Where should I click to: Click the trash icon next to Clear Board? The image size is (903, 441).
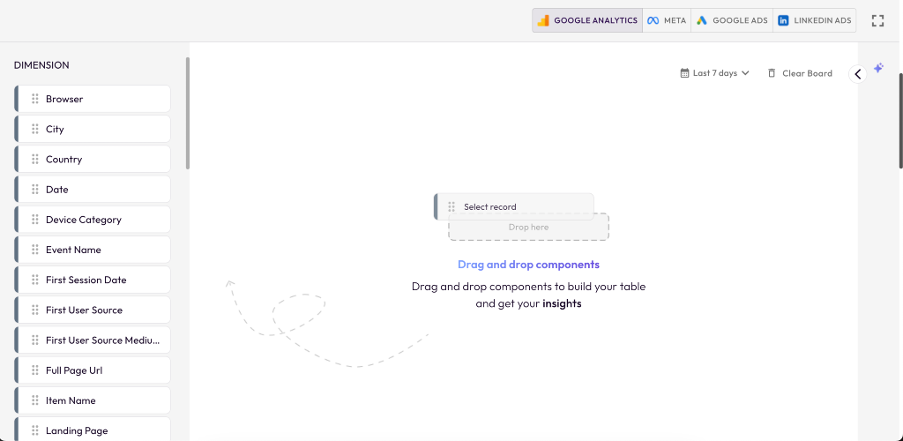(772, 73)
